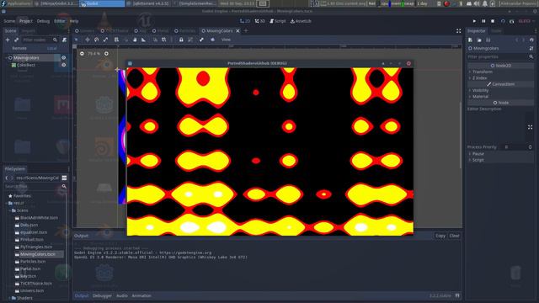Click the FileSystem search magnifier icon
This screenshot has width=539, height=303.
click(x=64, y=186)
